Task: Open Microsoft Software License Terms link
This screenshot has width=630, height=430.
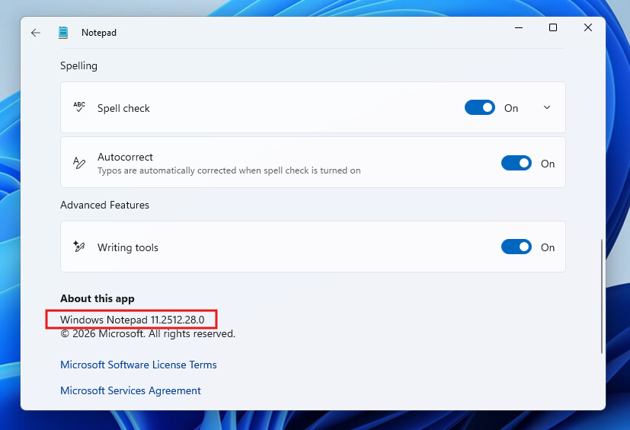Action: click(139, 365)
